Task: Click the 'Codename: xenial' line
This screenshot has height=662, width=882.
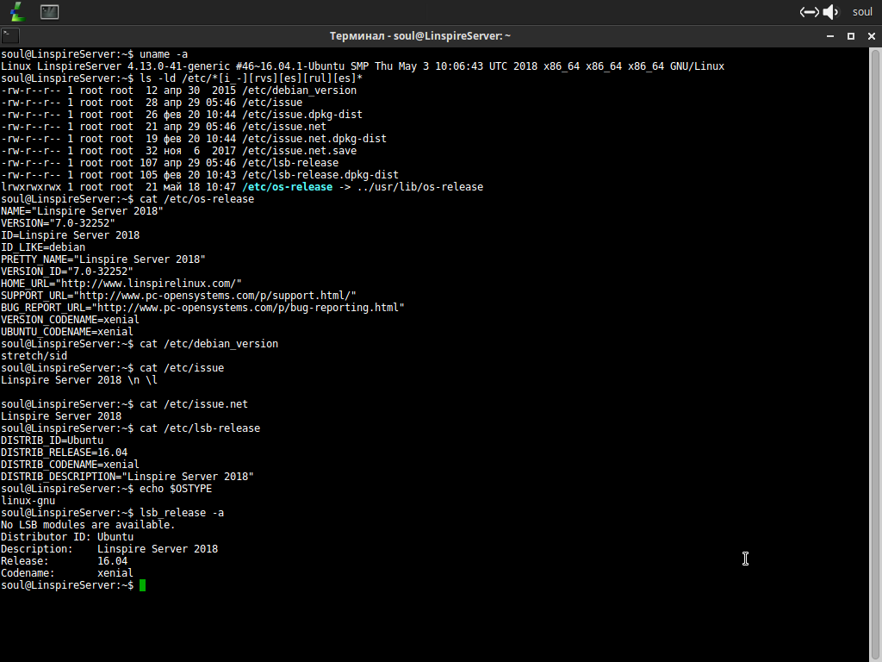Action: [x=67, y=573]
